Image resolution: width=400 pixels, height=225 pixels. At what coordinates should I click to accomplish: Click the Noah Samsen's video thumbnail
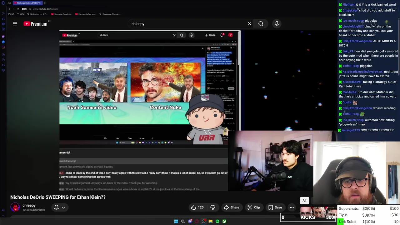[x=93, y=82]
